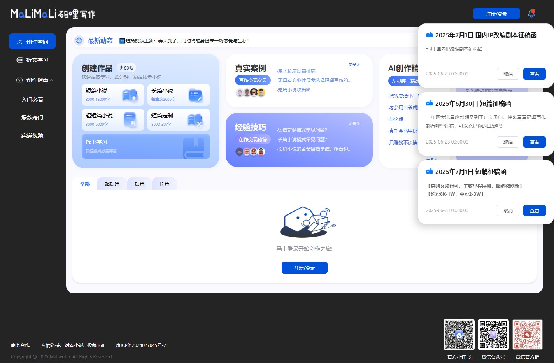Open 实操视频 guide item

(32, 135)
